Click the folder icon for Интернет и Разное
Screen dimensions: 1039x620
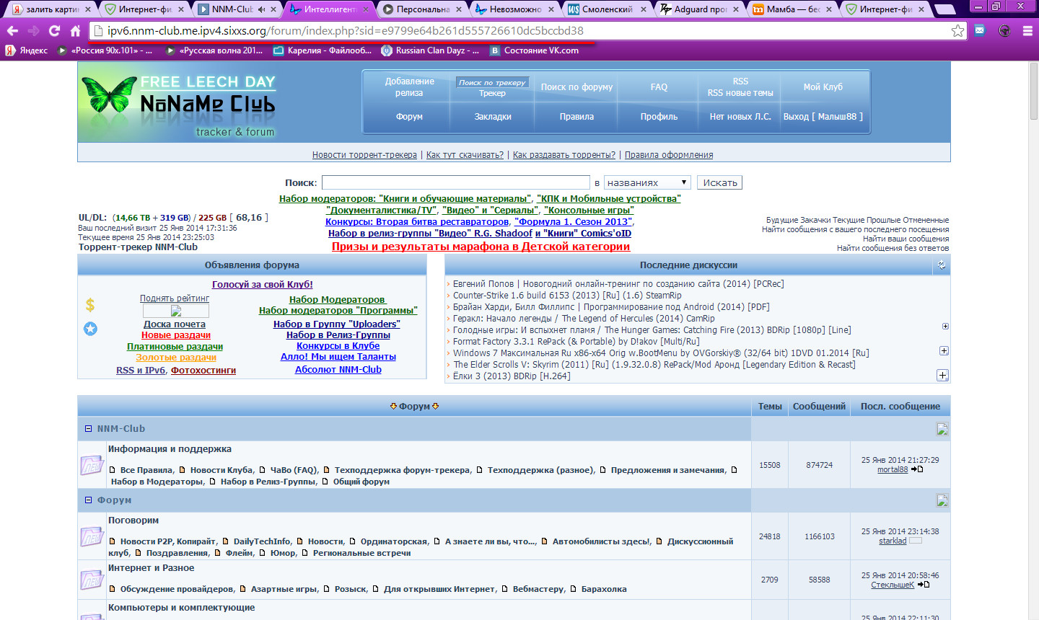[92, 580]
